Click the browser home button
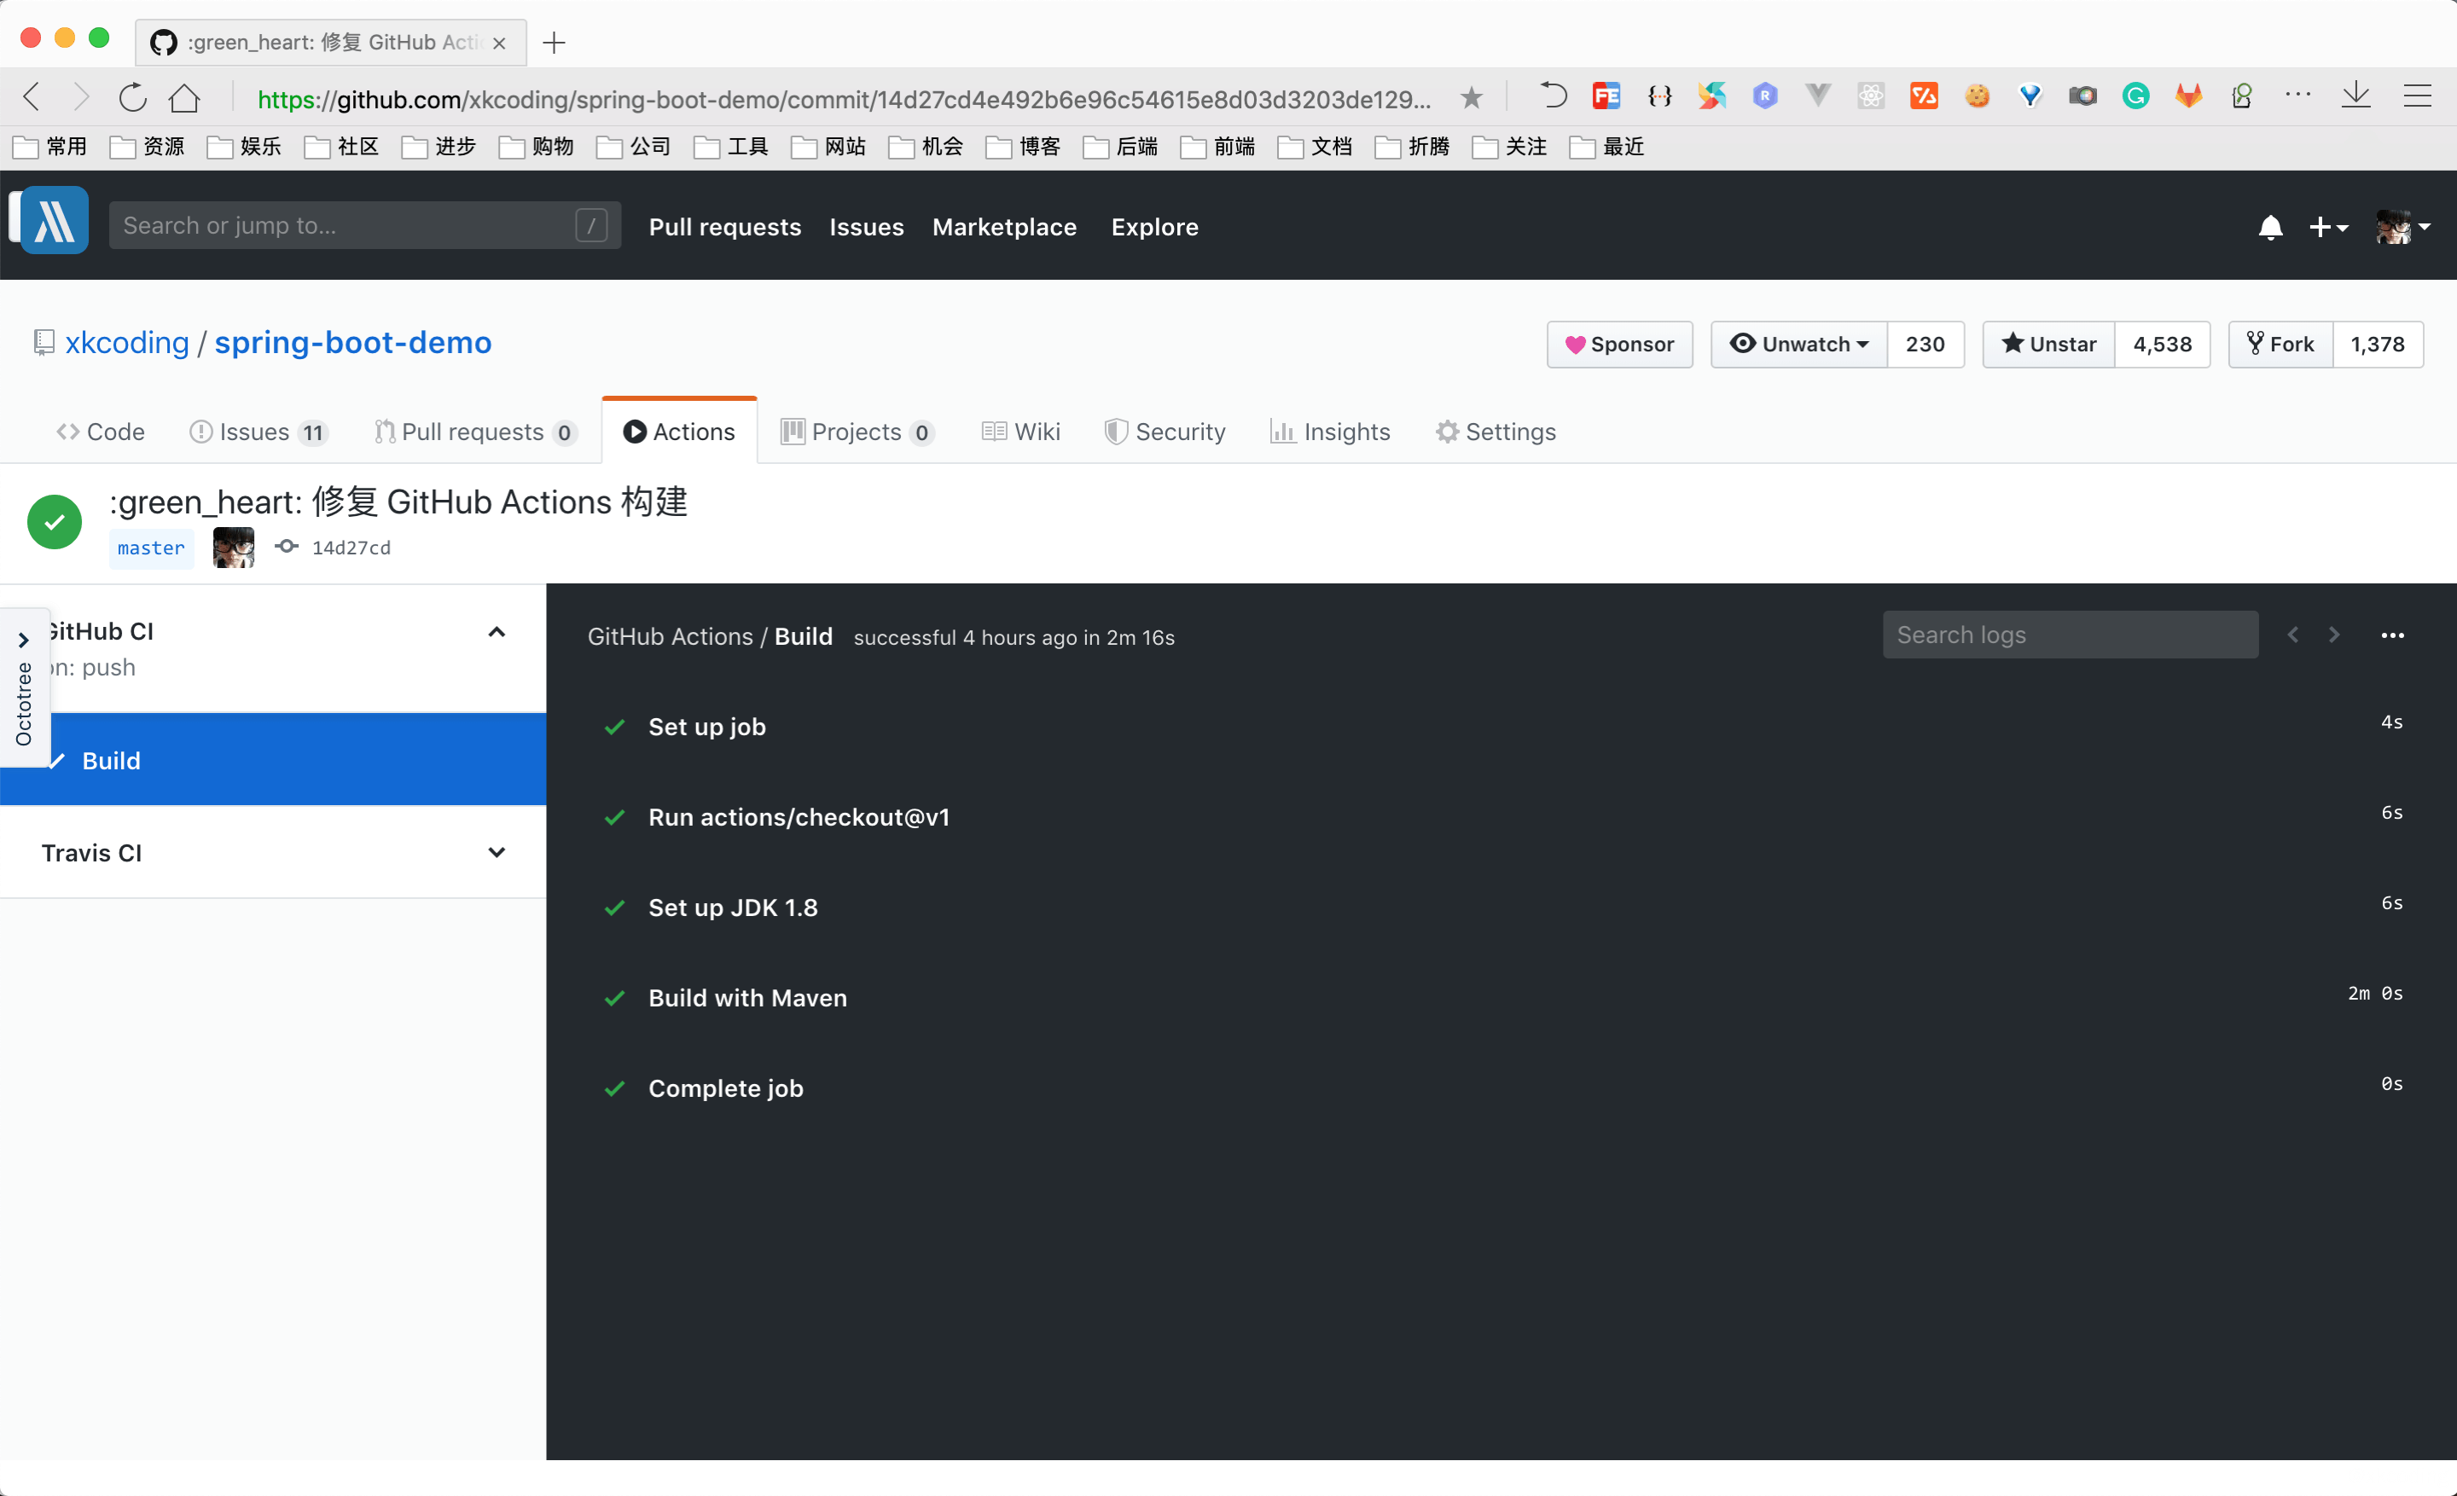The width and height of the screenshot is (2457, 1496). [x=184, y=98]
